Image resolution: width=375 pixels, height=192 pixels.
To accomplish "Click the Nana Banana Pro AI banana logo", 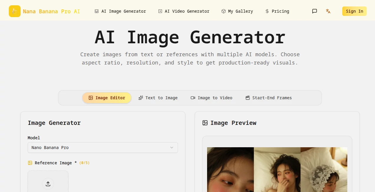I will pos(14,11).
